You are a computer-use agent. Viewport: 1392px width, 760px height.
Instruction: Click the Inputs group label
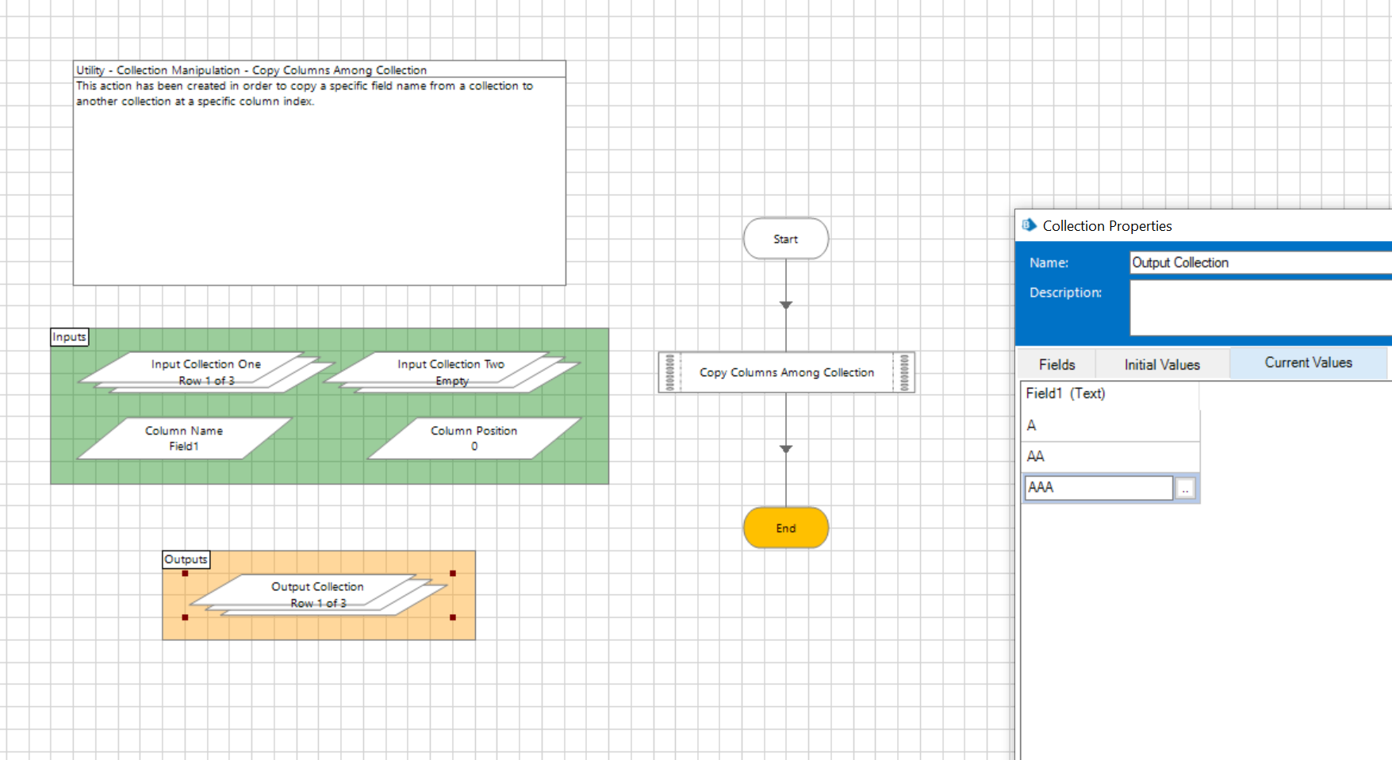coord(68,336)
